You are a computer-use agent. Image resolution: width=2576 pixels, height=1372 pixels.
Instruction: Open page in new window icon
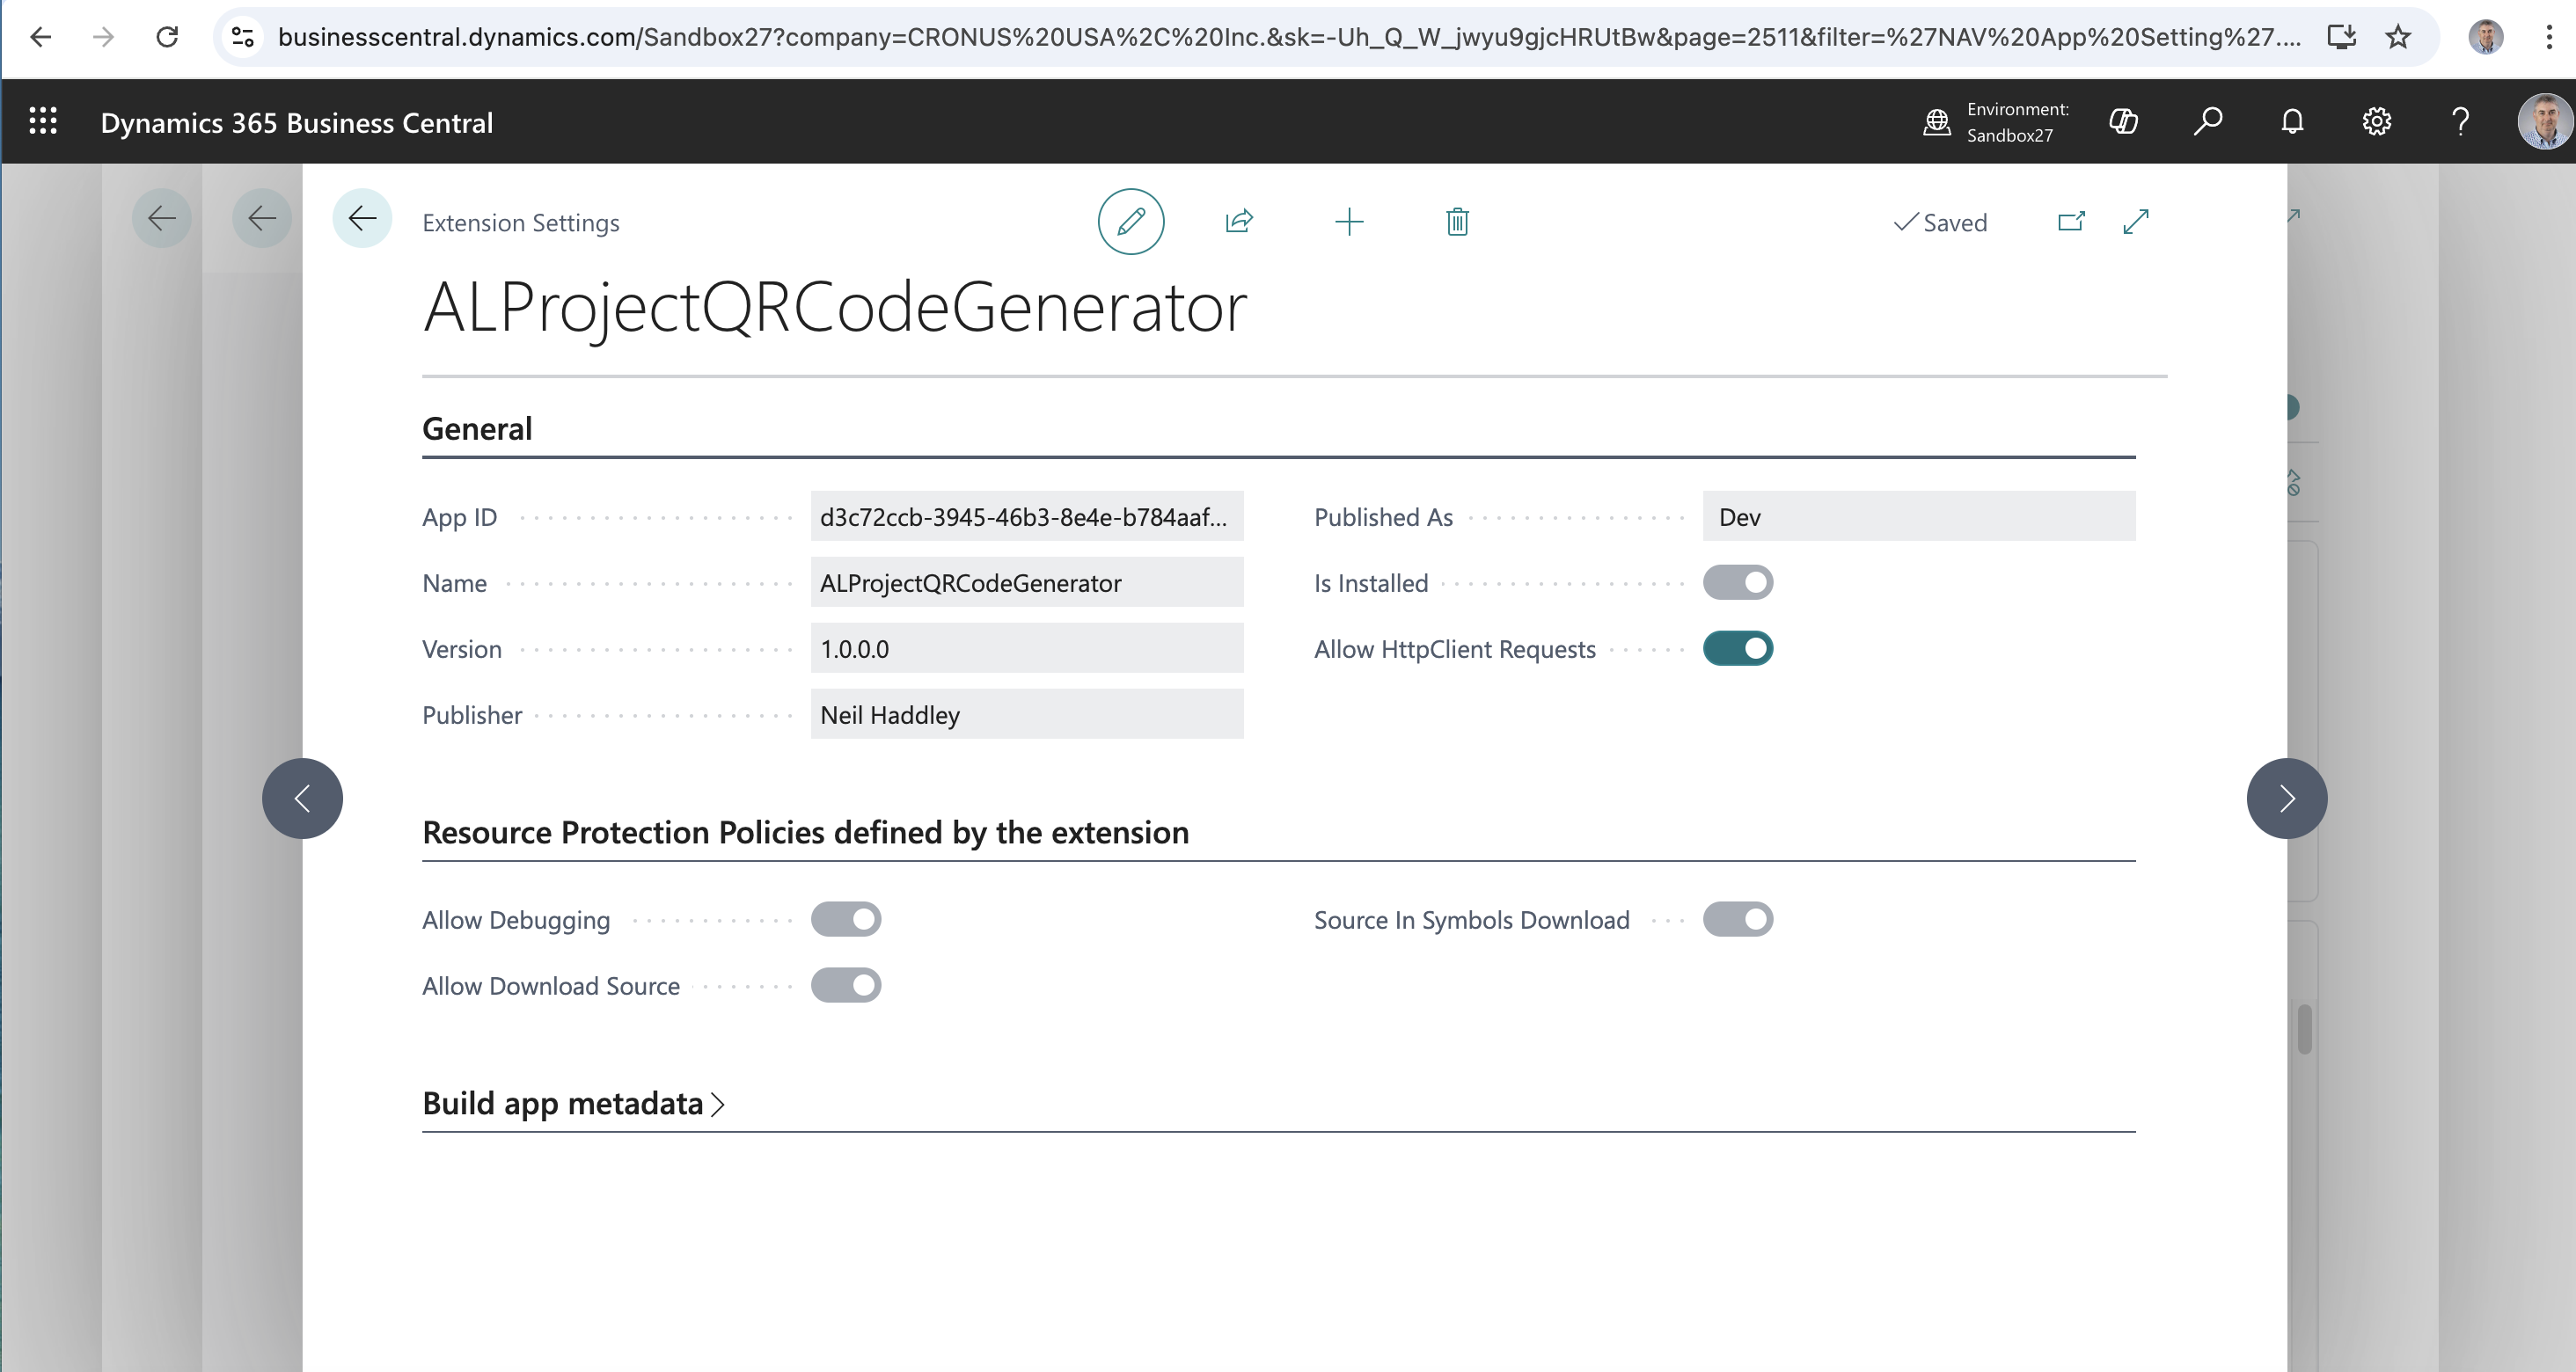click(x=2071, y=221)
